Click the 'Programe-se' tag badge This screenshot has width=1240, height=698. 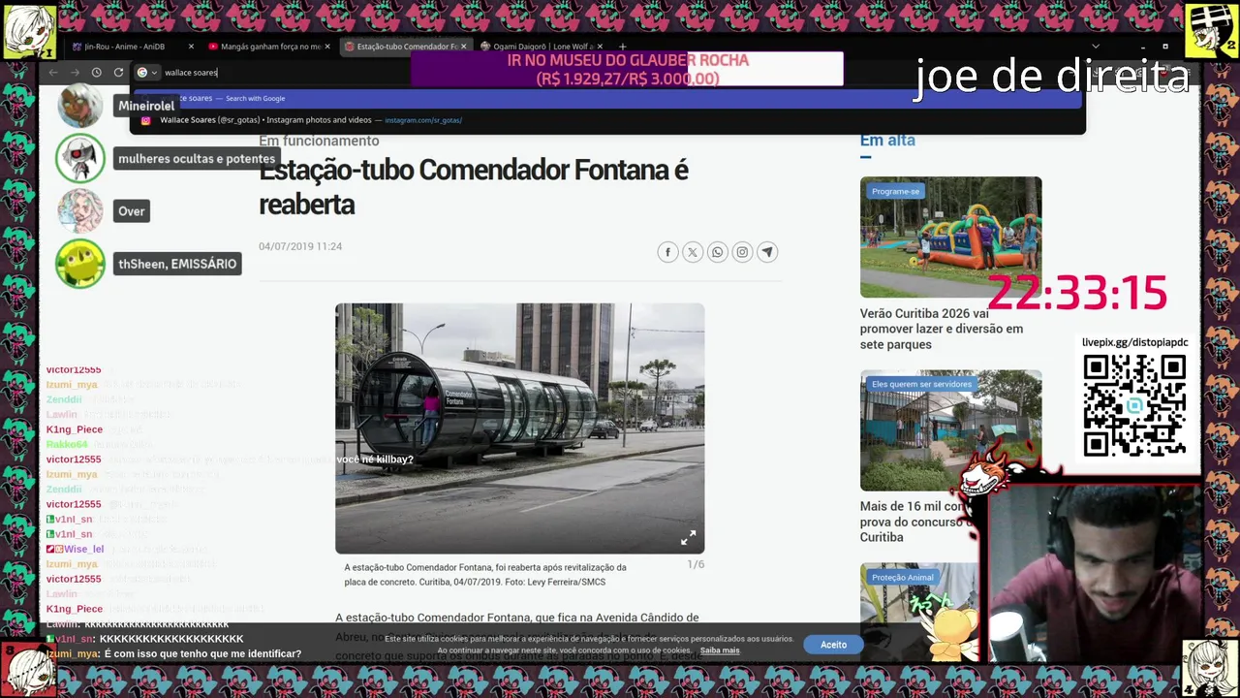tap(895, 191)
